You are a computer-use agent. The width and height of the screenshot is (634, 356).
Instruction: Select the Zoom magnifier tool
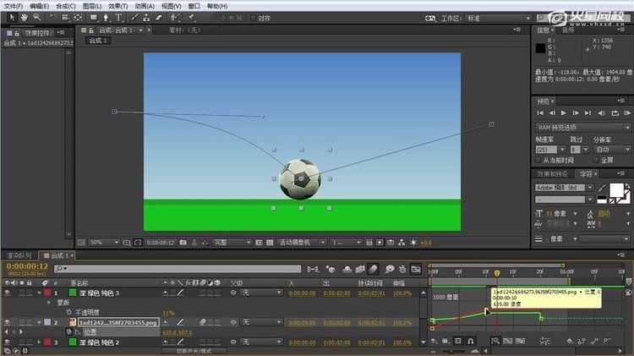[x=37, y=18]
